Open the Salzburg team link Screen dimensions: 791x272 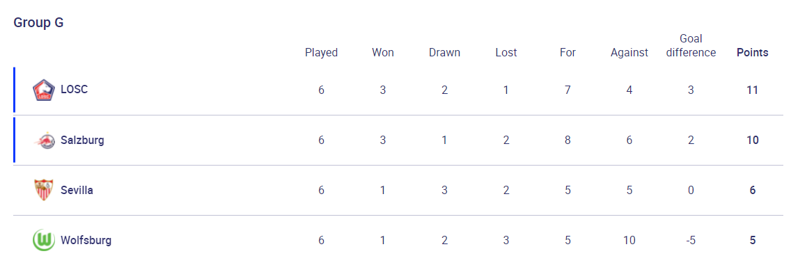click(x=82, y=140)
